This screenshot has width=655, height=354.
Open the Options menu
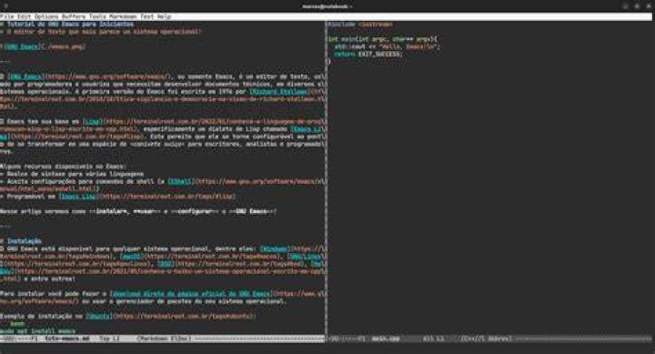pos(46,16)
